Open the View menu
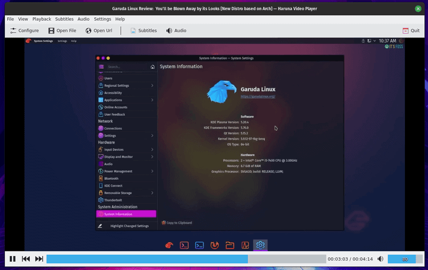This screenshot has width=428, height=270. click(x=23, y=19)
